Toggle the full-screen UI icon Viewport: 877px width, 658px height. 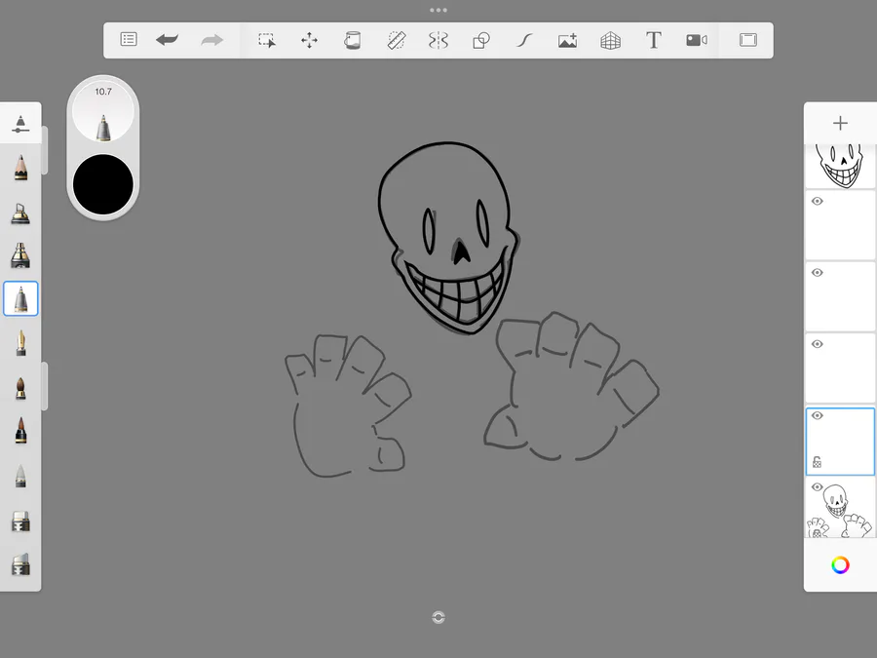tap(747, 40)
